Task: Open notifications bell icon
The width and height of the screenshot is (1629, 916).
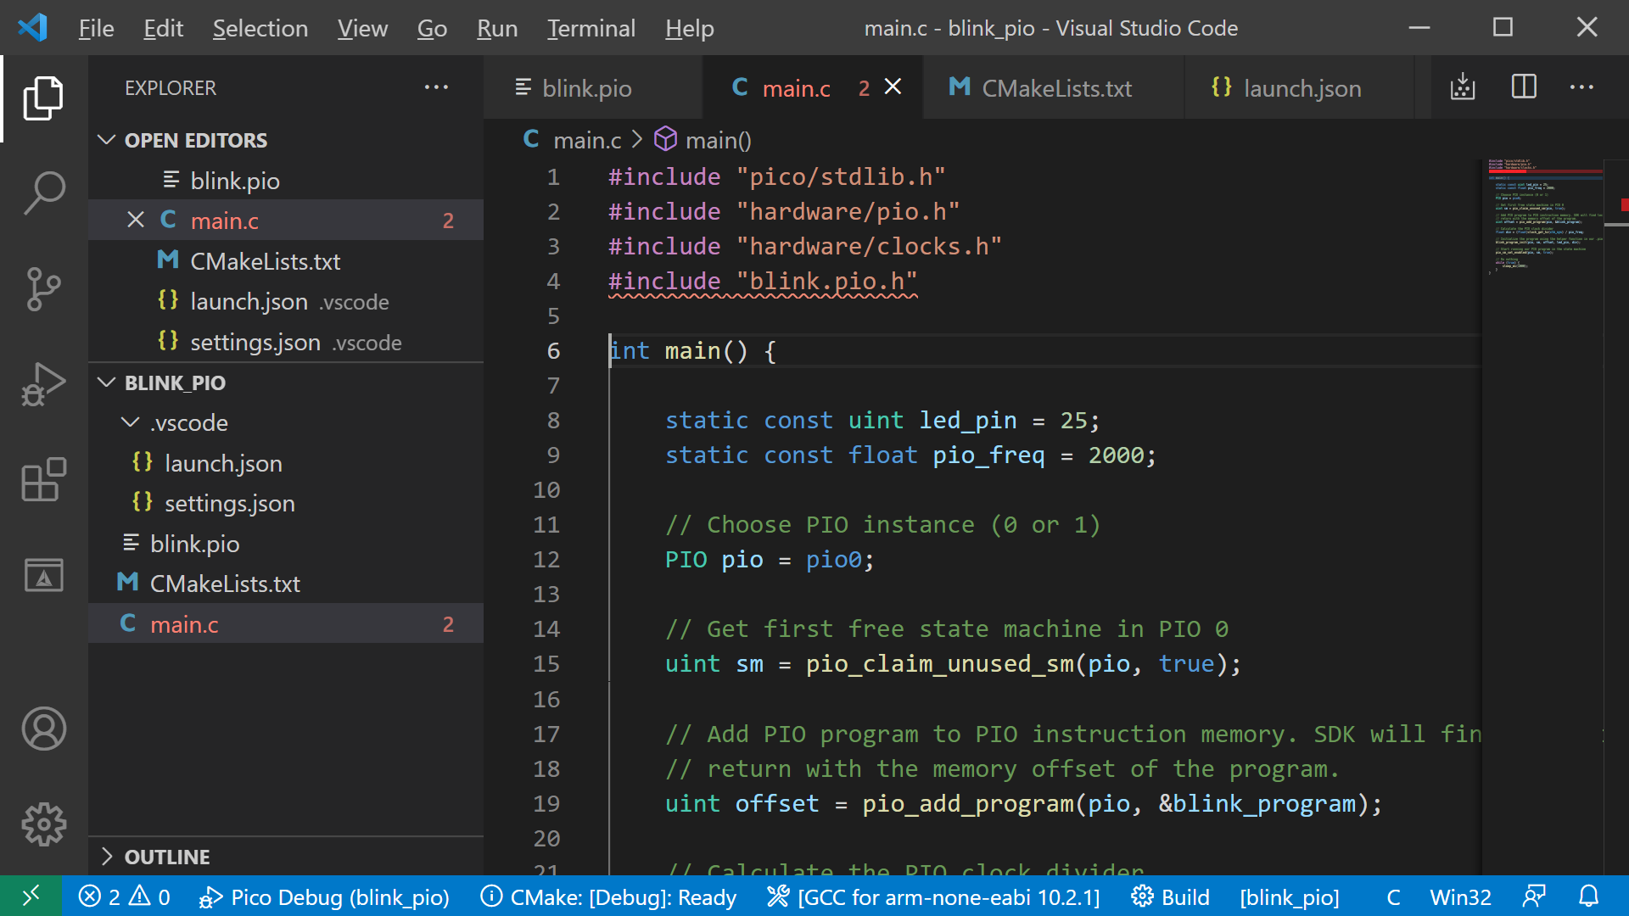Action: click(x=1588, y=896)
